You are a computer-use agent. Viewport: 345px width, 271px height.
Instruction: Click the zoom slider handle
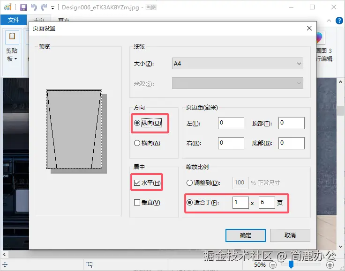coord(291,264)
